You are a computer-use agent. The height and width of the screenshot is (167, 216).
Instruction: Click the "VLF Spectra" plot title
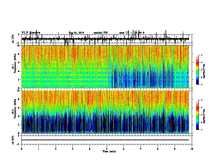coord(31,33)
